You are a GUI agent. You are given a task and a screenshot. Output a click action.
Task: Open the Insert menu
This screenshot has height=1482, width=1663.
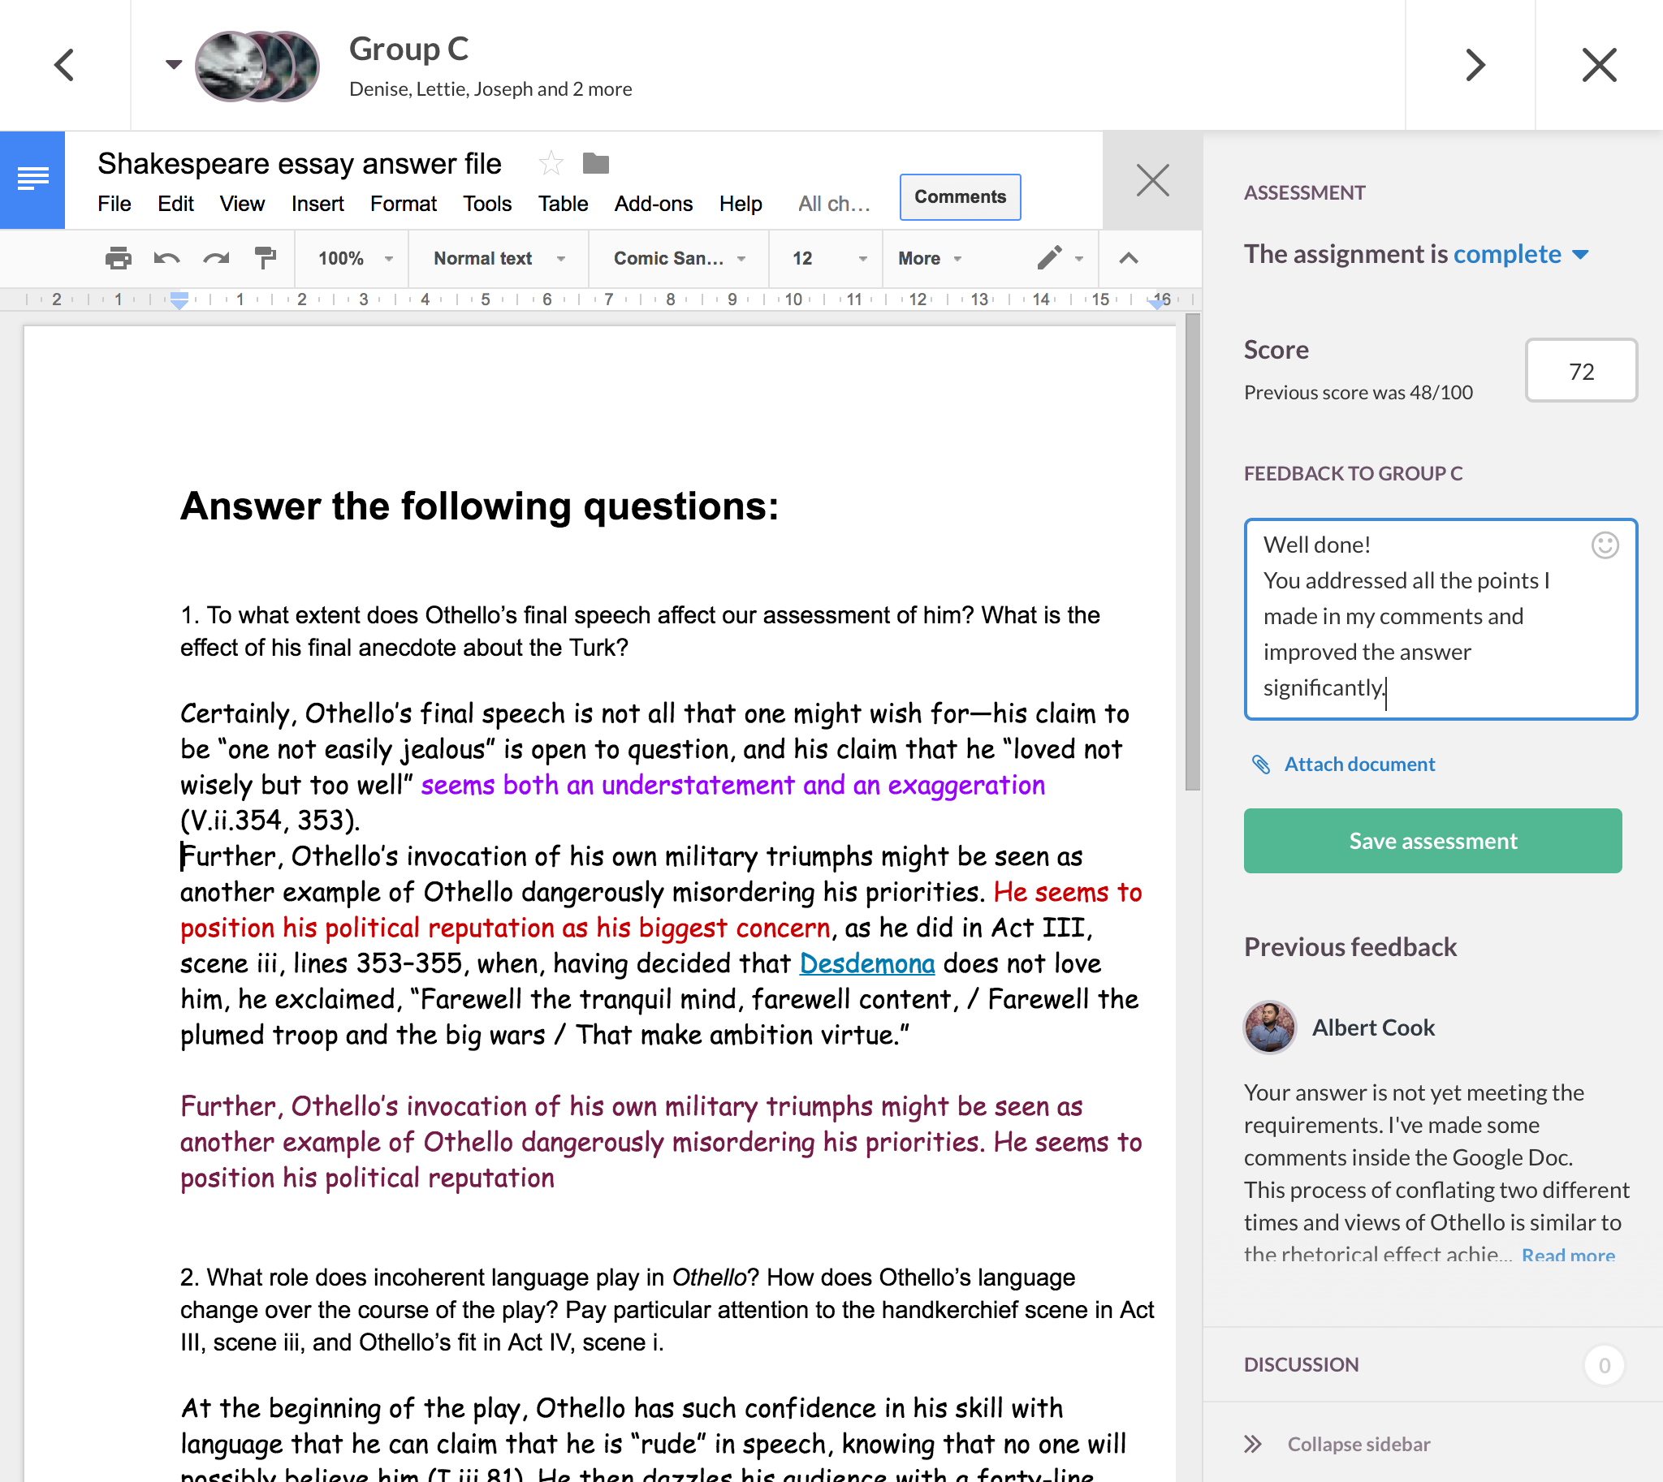pos(317,204)
